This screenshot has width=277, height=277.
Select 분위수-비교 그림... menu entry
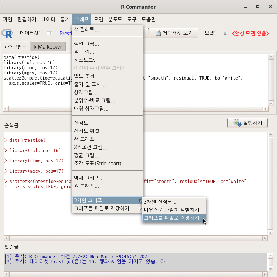(107, 101)
